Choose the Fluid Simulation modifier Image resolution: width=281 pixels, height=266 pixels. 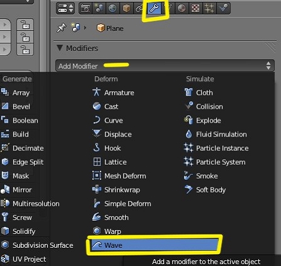216,134
